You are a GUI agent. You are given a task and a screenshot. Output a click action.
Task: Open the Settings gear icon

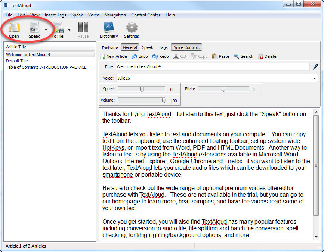coord(132,28)
